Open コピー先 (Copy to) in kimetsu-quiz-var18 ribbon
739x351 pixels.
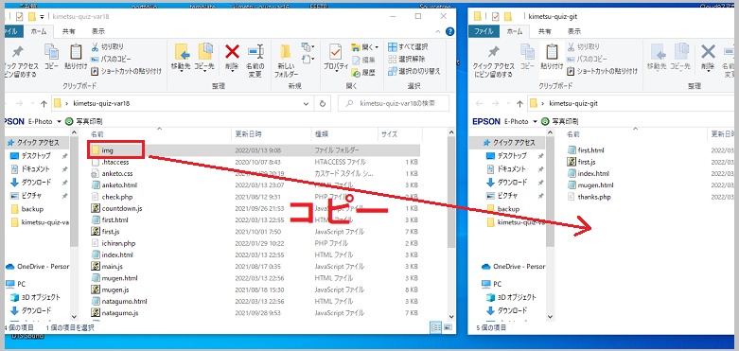[x=205, y=58]
